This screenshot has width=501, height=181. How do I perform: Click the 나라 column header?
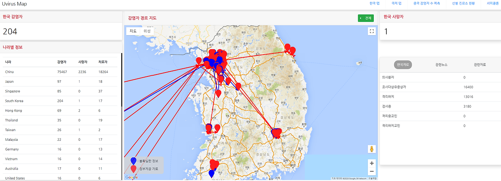point(8,62)
